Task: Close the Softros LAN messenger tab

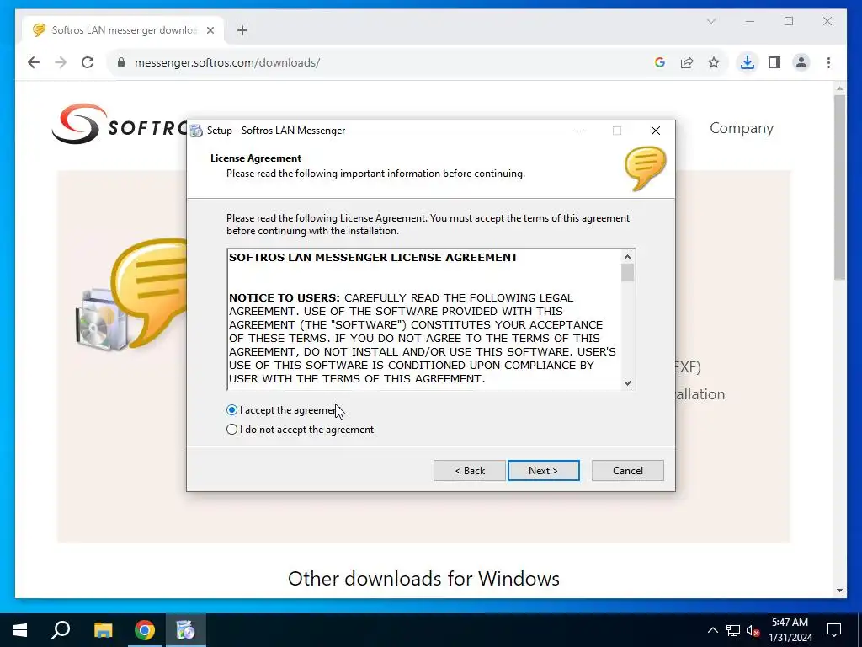Action: (210, 30)
